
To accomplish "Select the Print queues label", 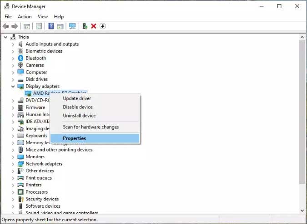I will coord(39,178).
